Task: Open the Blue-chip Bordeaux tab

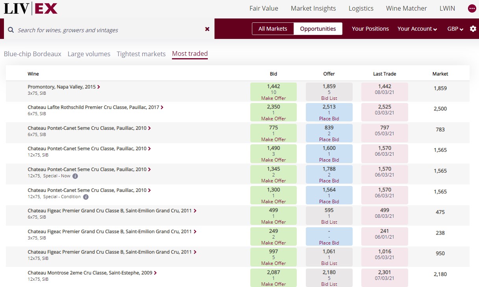Action: tap(33, 54)
